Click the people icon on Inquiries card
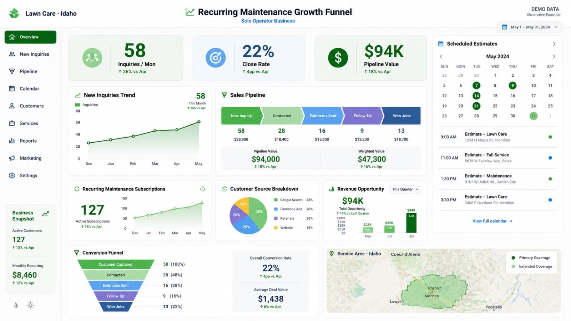Image resolution: width=571 pixels, height=321 pixels. tap(92, 58)
